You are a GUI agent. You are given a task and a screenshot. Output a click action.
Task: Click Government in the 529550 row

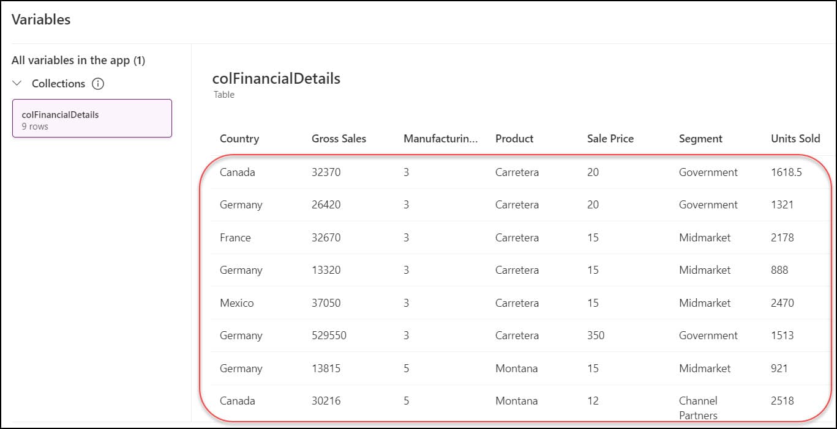coord(708,335)
